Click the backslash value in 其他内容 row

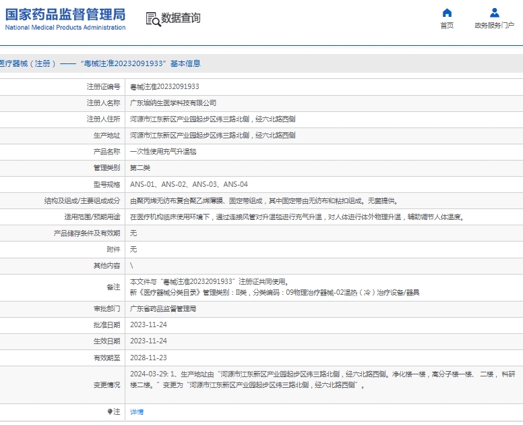(x=131, y=265)
